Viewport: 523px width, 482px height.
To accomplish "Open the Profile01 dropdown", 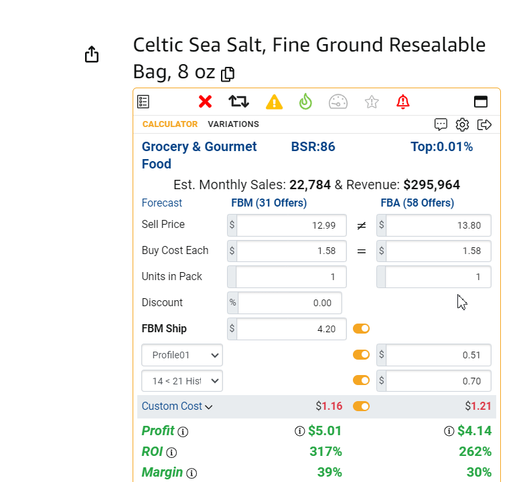I will (182, 355).
